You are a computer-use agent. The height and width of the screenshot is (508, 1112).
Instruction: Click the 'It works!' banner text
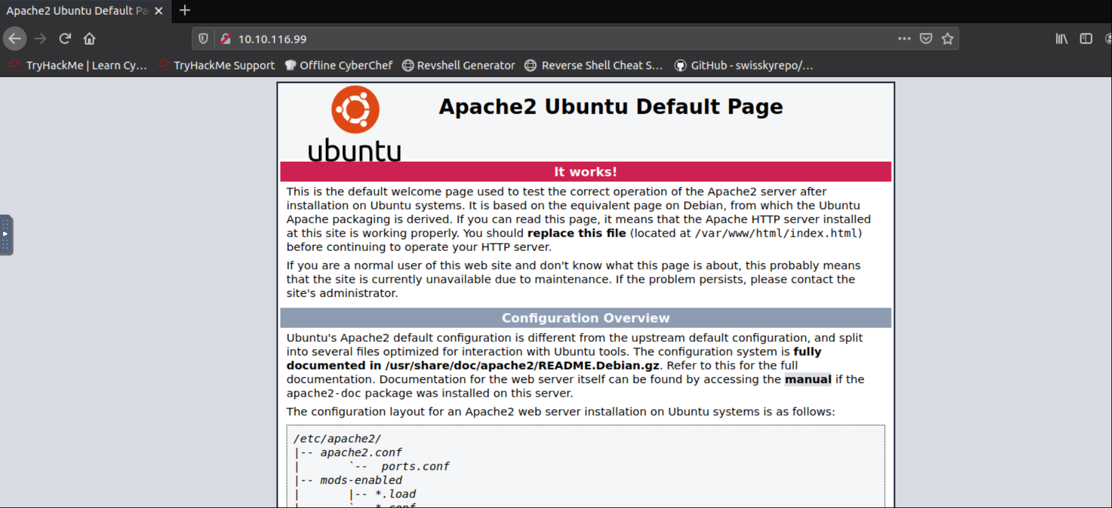point(586,172)
